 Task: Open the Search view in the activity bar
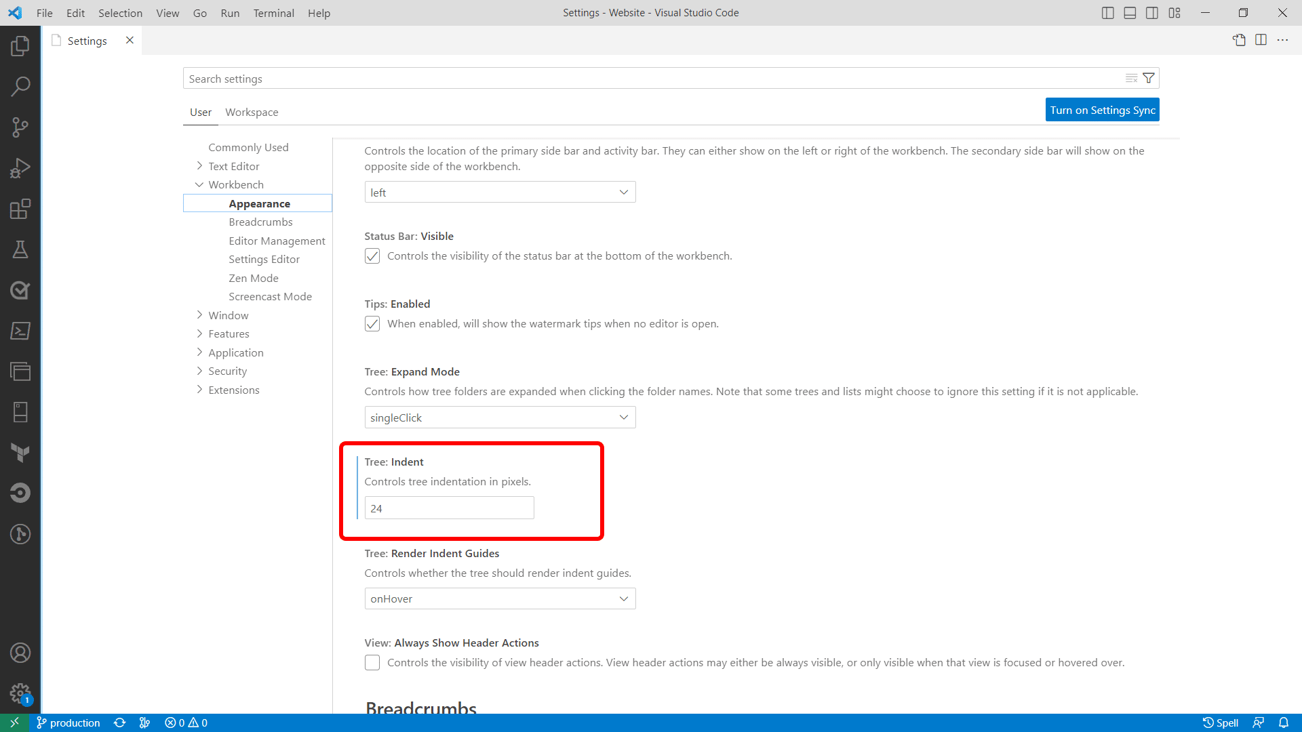(20, 87)
